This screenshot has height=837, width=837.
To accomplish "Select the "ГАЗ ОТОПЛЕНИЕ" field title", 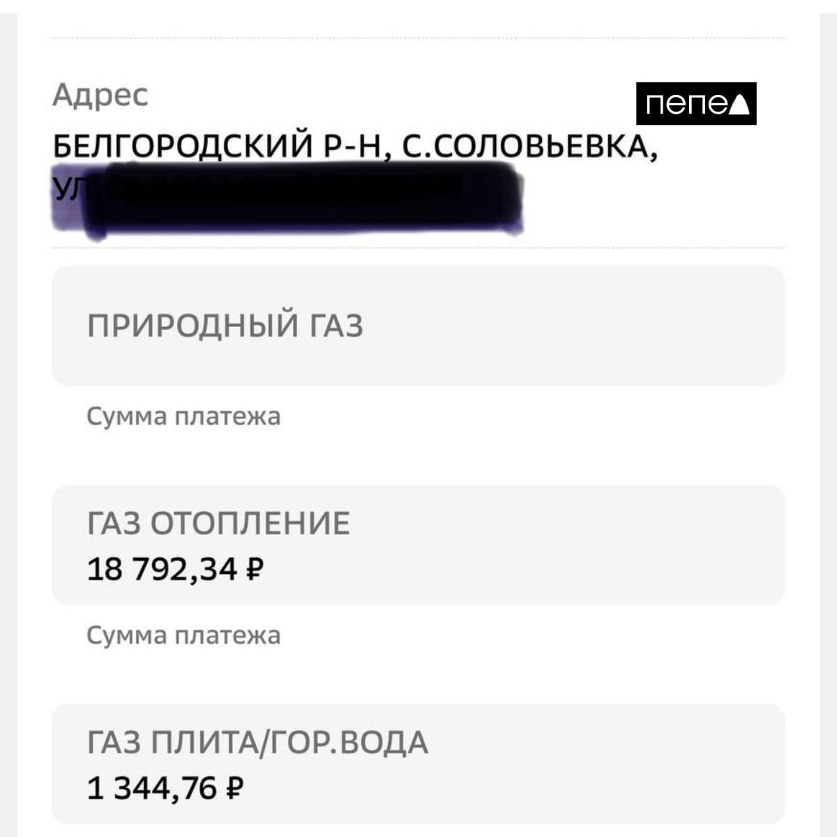I will tap(218, 524).
